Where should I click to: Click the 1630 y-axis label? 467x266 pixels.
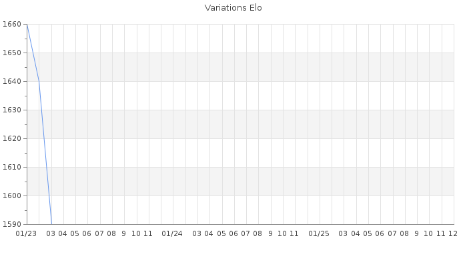[x=12, y=110]
